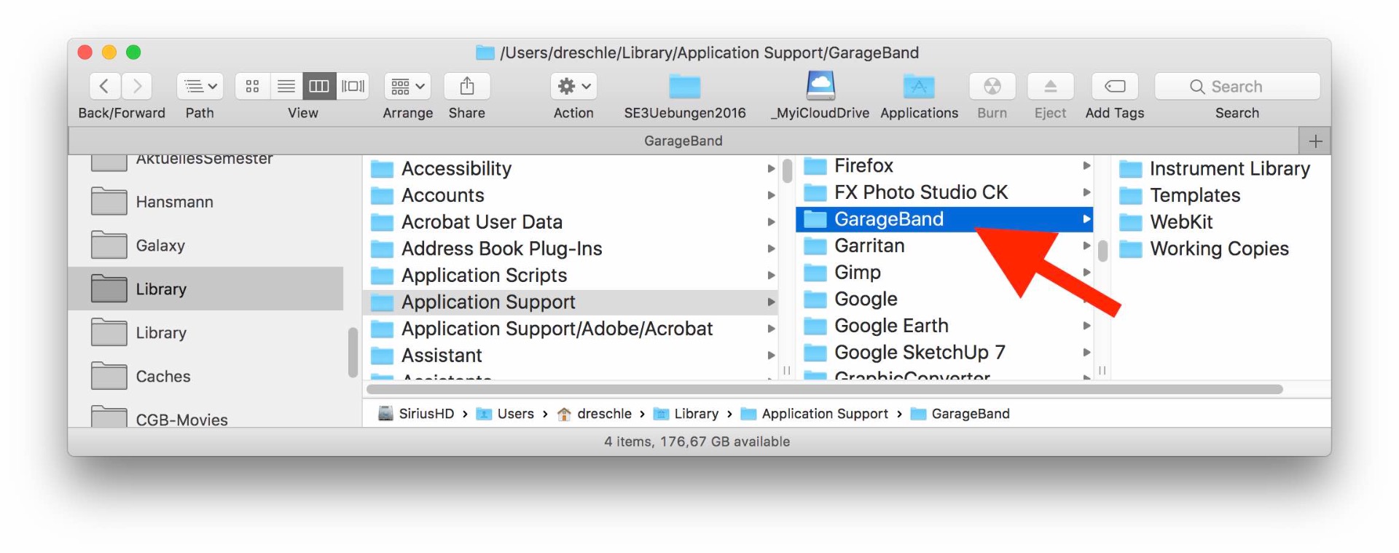Click GarageBand in the path bar
This screenshot has height=553, width=1399.
click(960, 414)
